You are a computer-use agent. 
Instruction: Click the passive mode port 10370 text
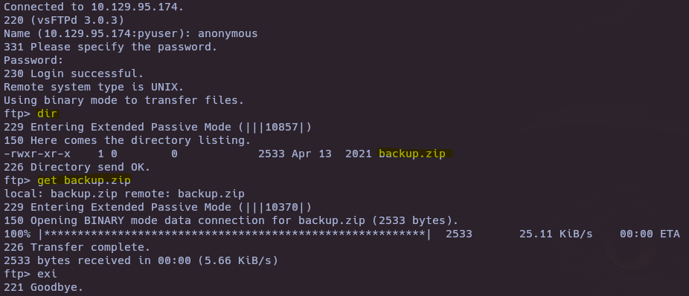tap(282, 207)
